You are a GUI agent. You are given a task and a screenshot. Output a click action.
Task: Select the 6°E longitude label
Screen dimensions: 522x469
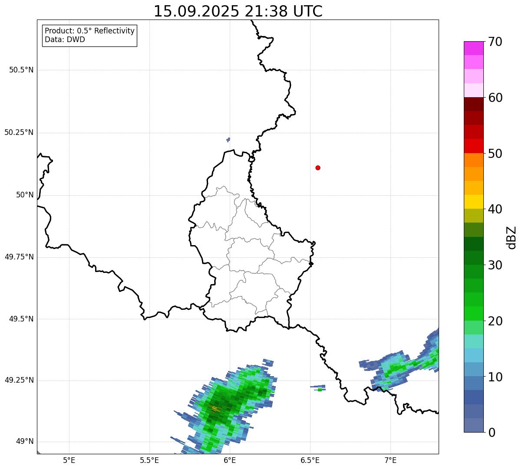(230, 460)
